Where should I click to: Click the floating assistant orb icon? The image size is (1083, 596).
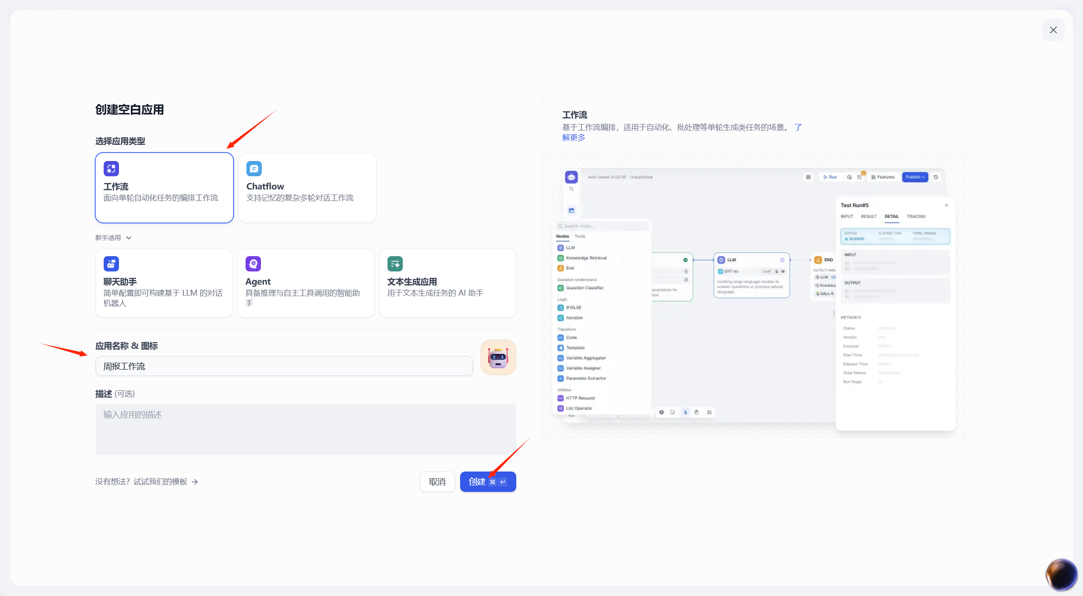point(1061,574)
